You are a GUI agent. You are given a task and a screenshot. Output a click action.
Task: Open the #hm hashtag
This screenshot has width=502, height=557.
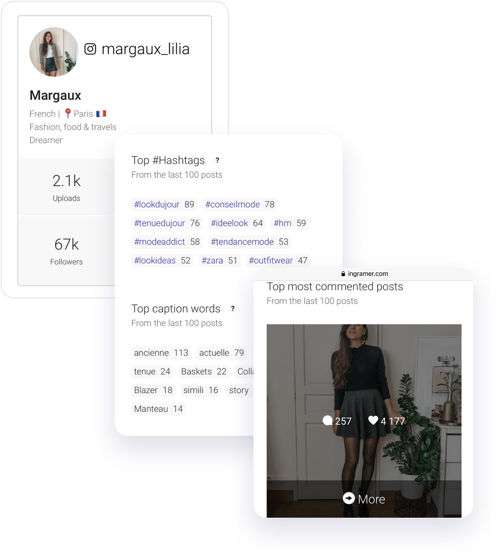tap(290, 223)
